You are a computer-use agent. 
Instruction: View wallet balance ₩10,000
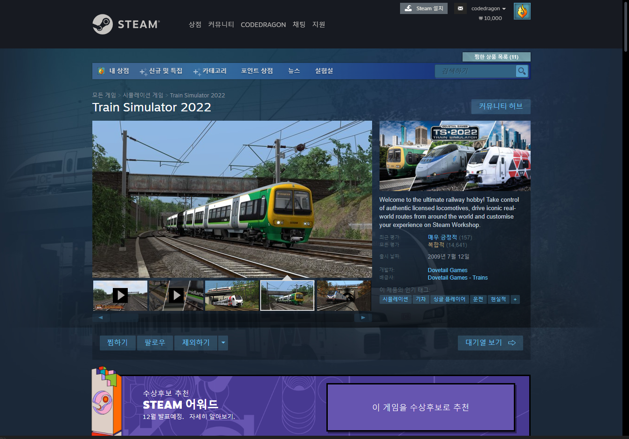click(x=490, y=18)
